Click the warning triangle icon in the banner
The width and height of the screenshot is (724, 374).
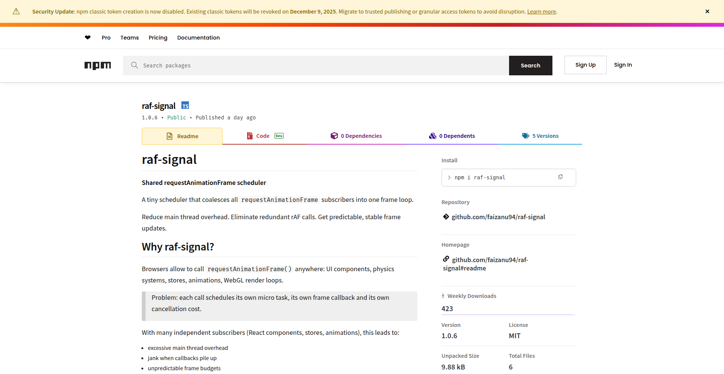click(16, 11)
